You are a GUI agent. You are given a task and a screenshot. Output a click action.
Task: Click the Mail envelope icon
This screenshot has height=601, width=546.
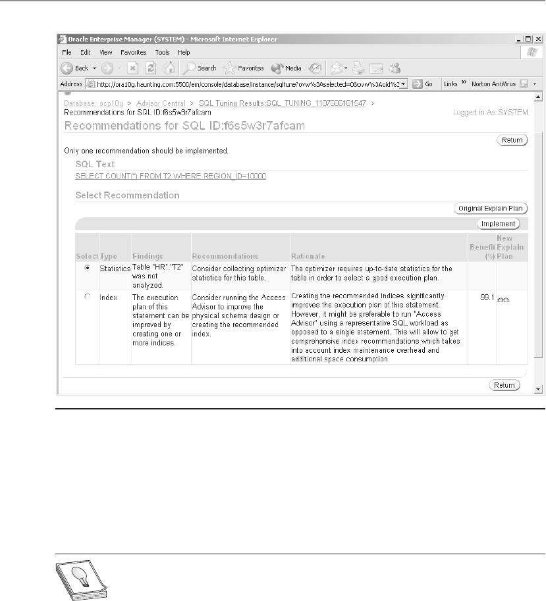337,68
